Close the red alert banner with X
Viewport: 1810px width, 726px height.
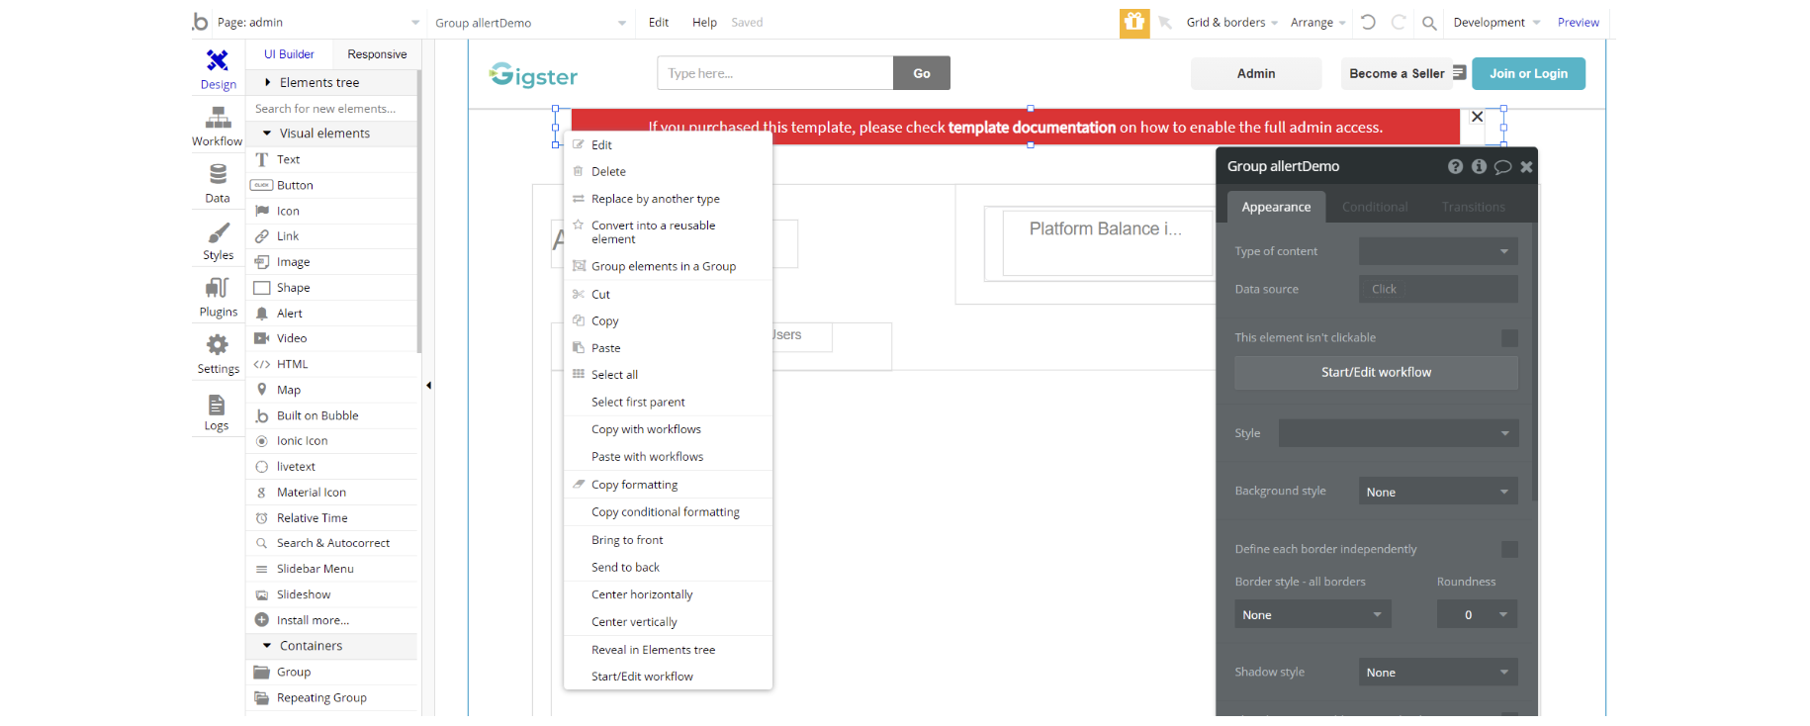(1477, 117)
